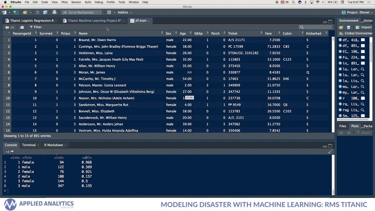The image size is (375, 211).
Task: Expand the mo... object in Environment
Action: (x=340, y=86)
